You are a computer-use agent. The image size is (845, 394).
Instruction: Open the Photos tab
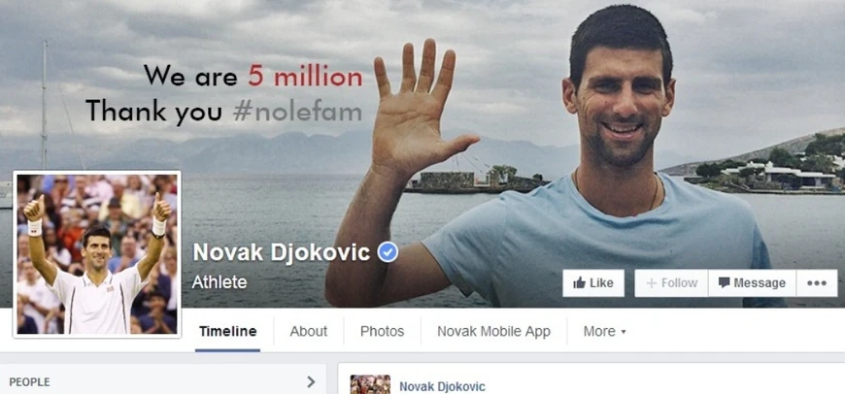click(x=382, y=332)
